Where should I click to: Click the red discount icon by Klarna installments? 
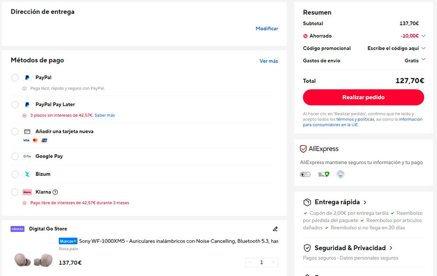pyautogui.click(x=24, y=203)
